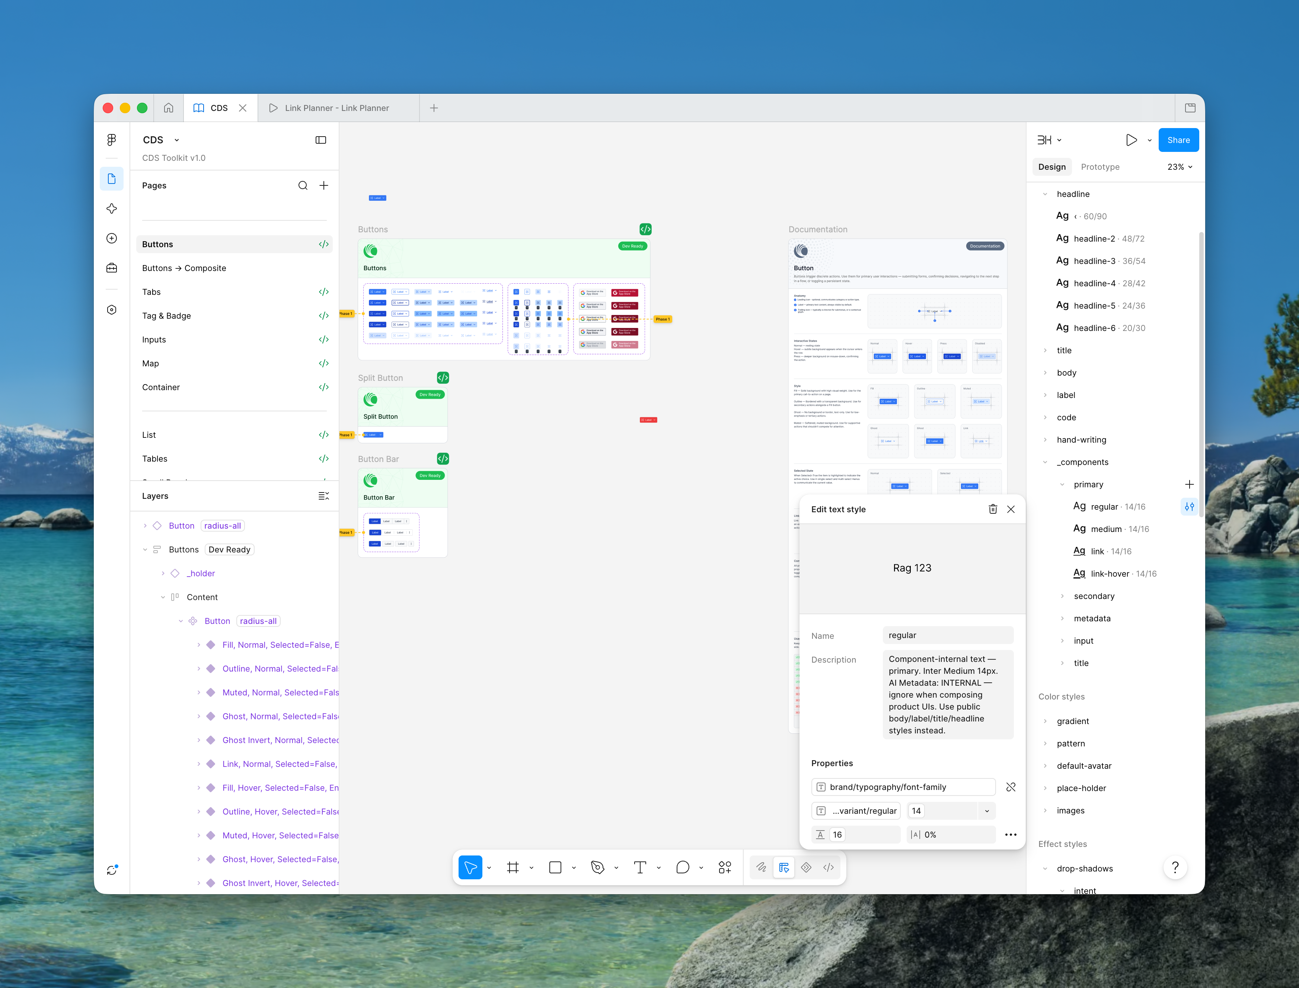1299x988 pixels.
Task: Detach the font-family variable icon
Action: [1011, 787]
